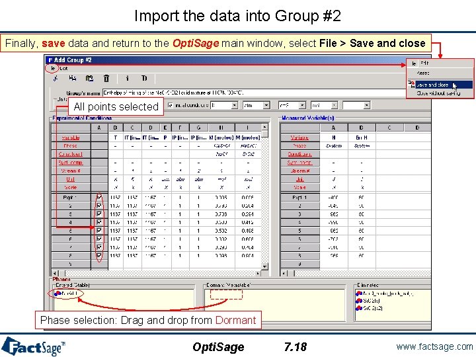Click the toolbar icon right of info icon
Image resolution: width=476 pixels, height=357 pixels.
(x=144, y=79)
